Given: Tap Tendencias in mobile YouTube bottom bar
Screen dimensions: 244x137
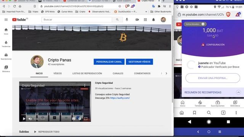Looking at the screenshot, I should (x=200, y=104).
